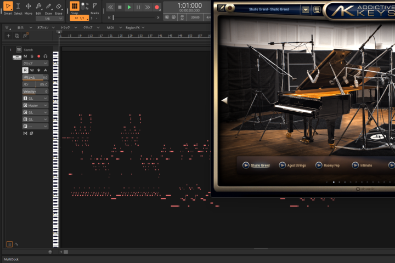The height and width of the screenshot is (263, 395).
Task: Select the Draw pencil tool
Action: point(48,8)
